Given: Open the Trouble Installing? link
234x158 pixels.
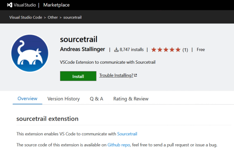Looking at the screenshot, I should [117, 75].
